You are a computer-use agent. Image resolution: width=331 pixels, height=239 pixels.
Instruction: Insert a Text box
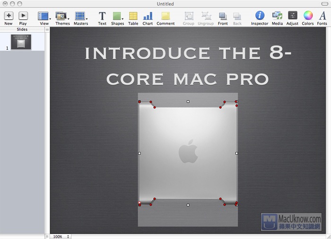click(102, 18)
